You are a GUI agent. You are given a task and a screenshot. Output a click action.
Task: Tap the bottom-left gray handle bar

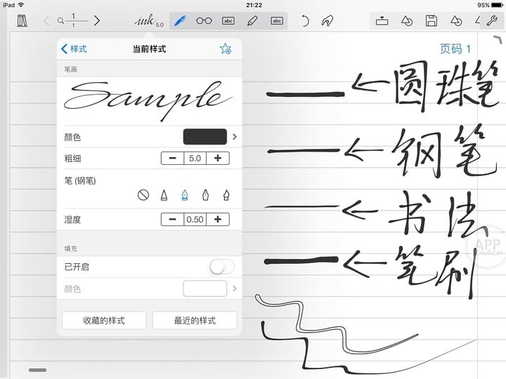click(37, 370)
